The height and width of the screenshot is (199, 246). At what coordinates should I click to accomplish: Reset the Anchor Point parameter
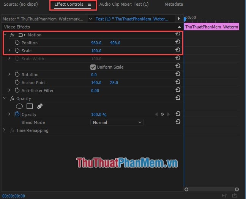pos(178,81)
